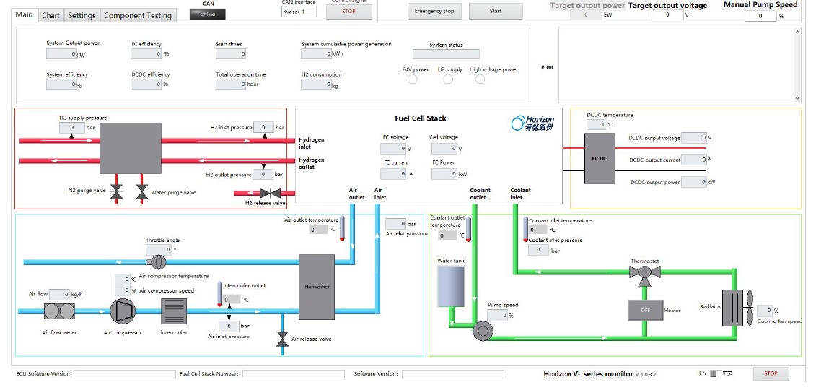
Task: Click the Throttle valve icon
Action: (157, 261)
